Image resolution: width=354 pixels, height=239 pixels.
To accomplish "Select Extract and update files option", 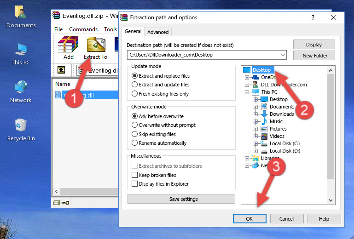I will 134,85.
